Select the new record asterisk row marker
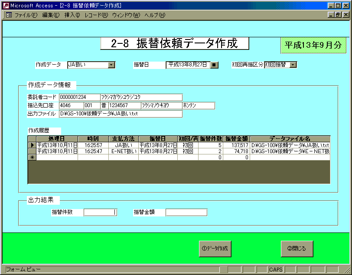The height and width of the screenshot is (275, 352). click(32, 157)
